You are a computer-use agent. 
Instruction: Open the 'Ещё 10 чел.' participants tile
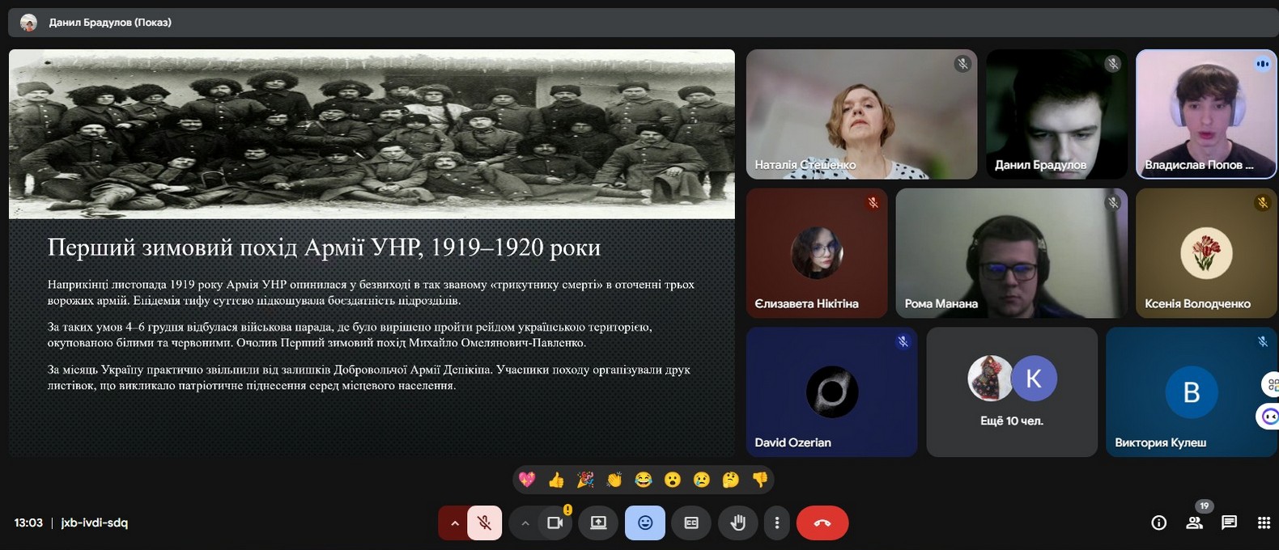1011,392
